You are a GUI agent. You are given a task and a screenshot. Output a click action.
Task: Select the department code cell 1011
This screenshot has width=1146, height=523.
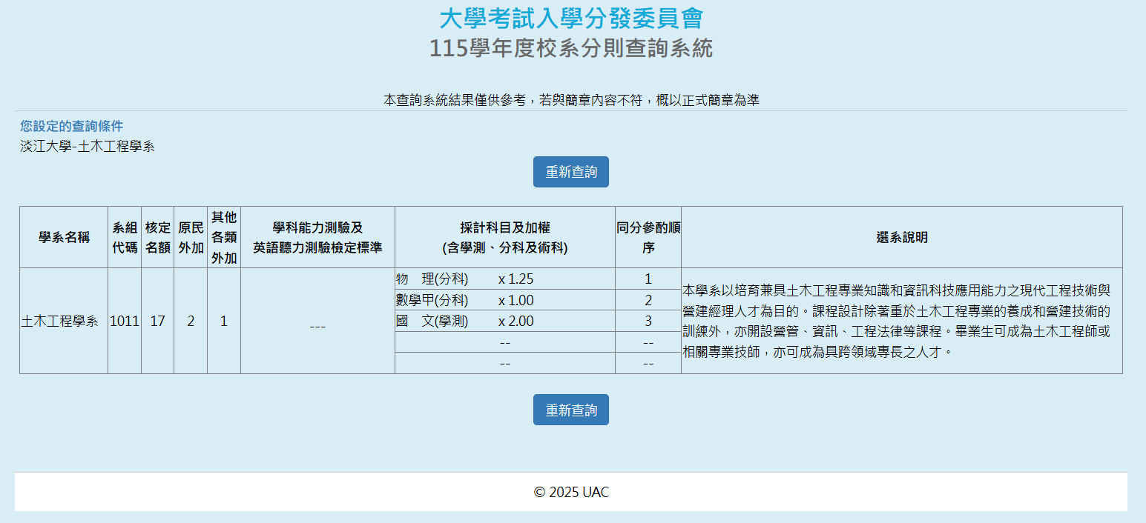125,321
